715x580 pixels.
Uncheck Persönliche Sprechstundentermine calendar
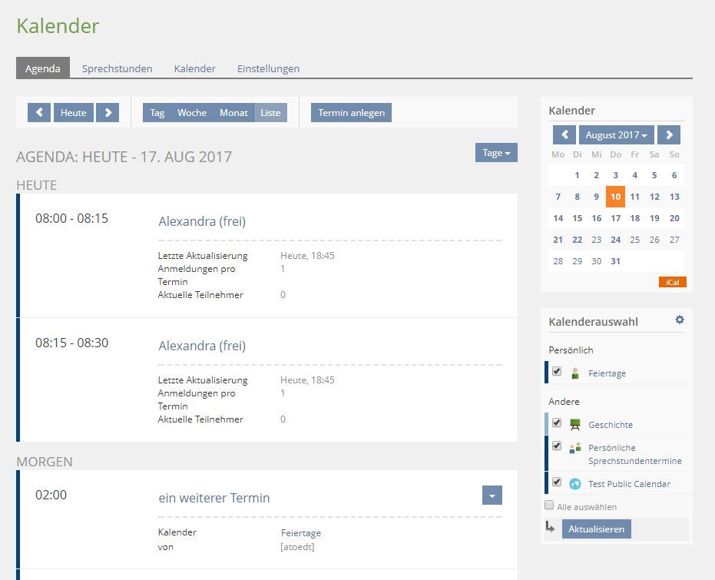coord(556,446)
